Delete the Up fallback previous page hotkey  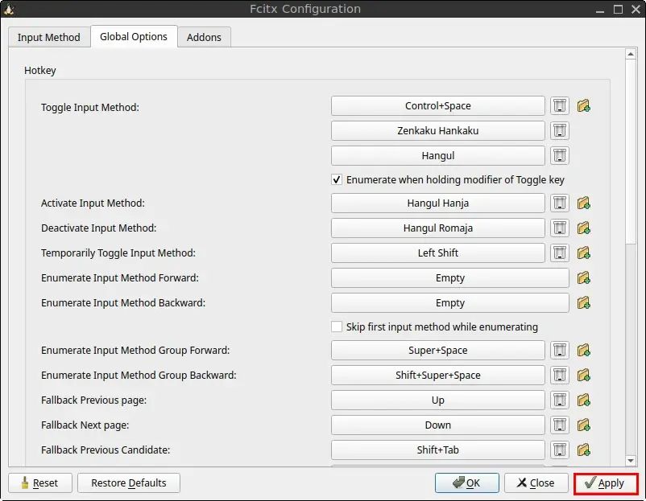[560, 400]
